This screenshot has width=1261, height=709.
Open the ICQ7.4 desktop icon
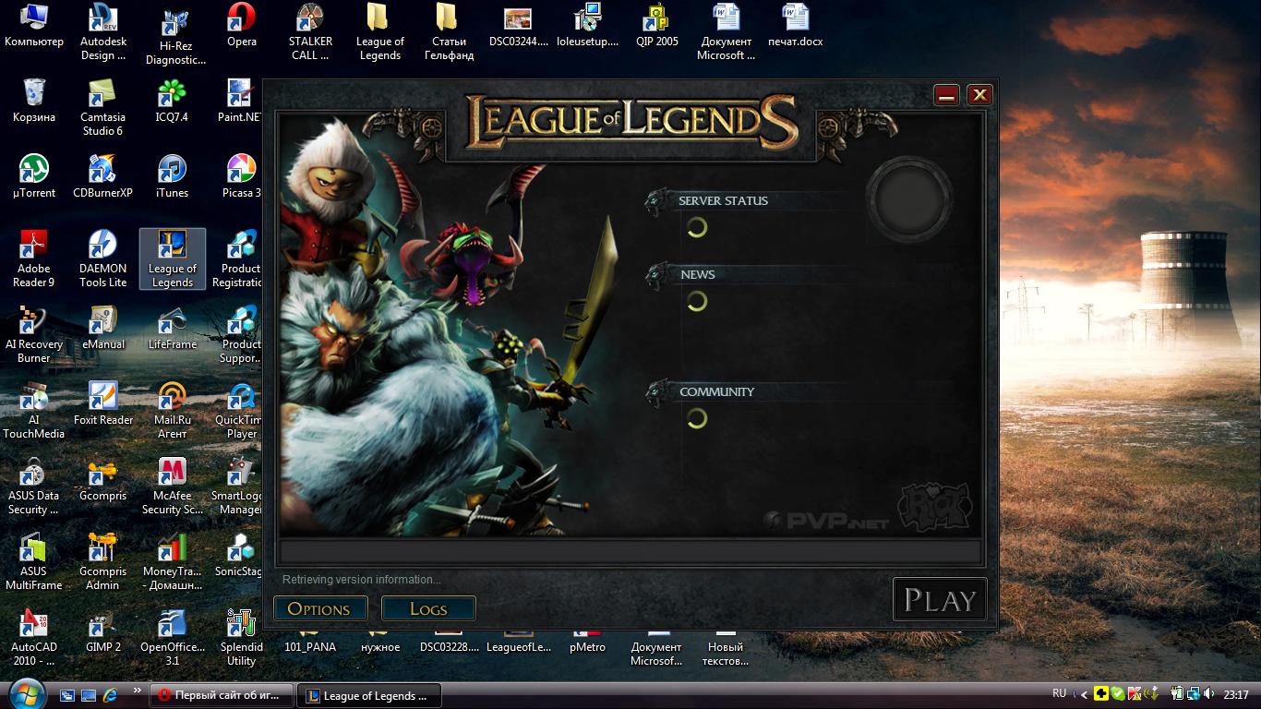172,102
